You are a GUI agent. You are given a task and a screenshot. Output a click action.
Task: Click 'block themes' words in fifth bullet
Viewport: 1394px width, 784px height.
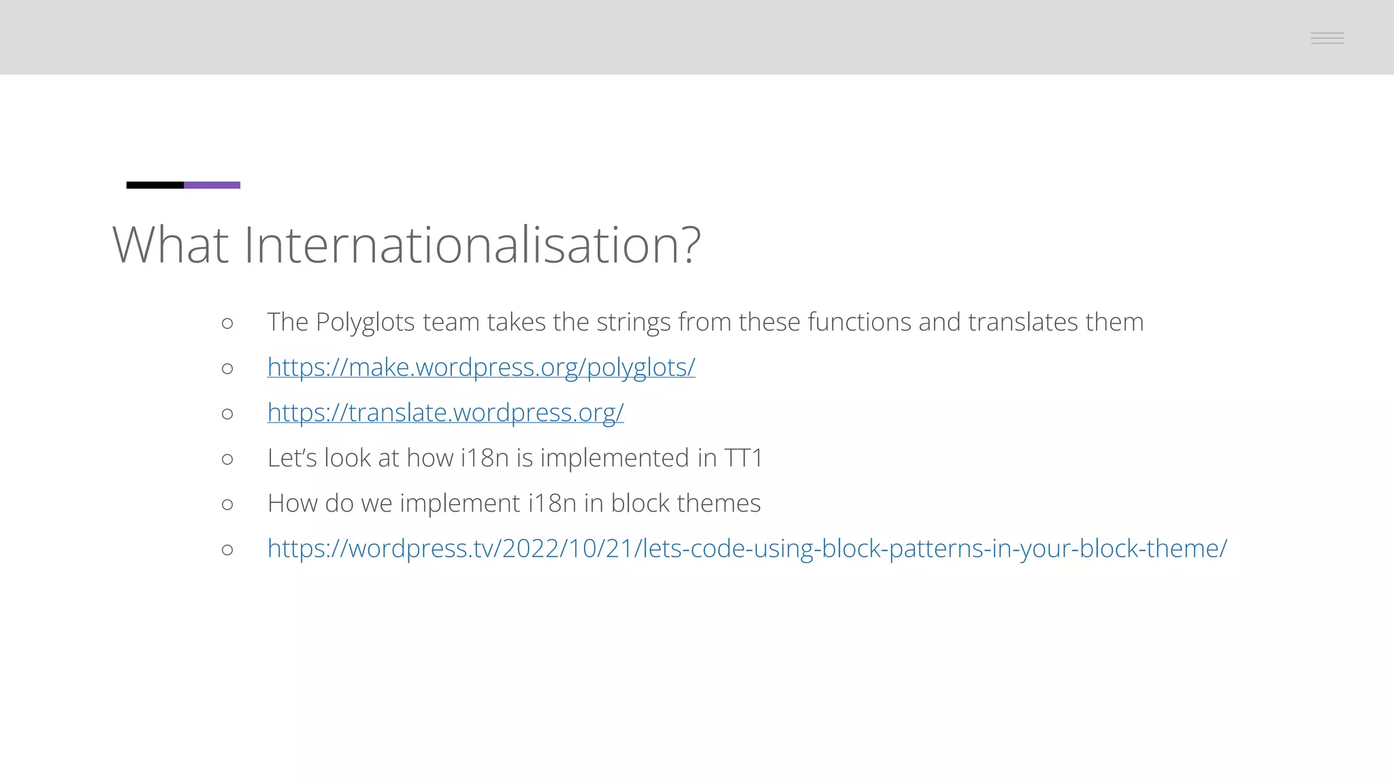tap(685, 504)
